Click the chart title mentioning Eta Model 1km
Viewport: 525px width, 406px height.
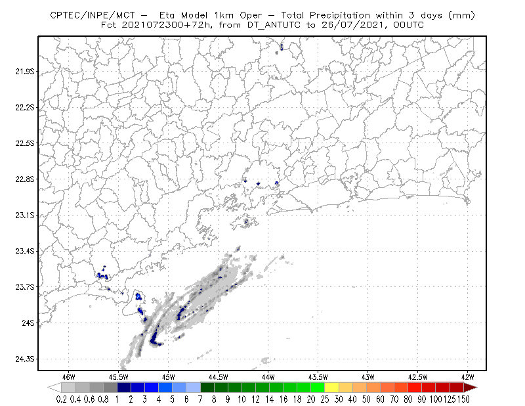(x=262, y=15)
